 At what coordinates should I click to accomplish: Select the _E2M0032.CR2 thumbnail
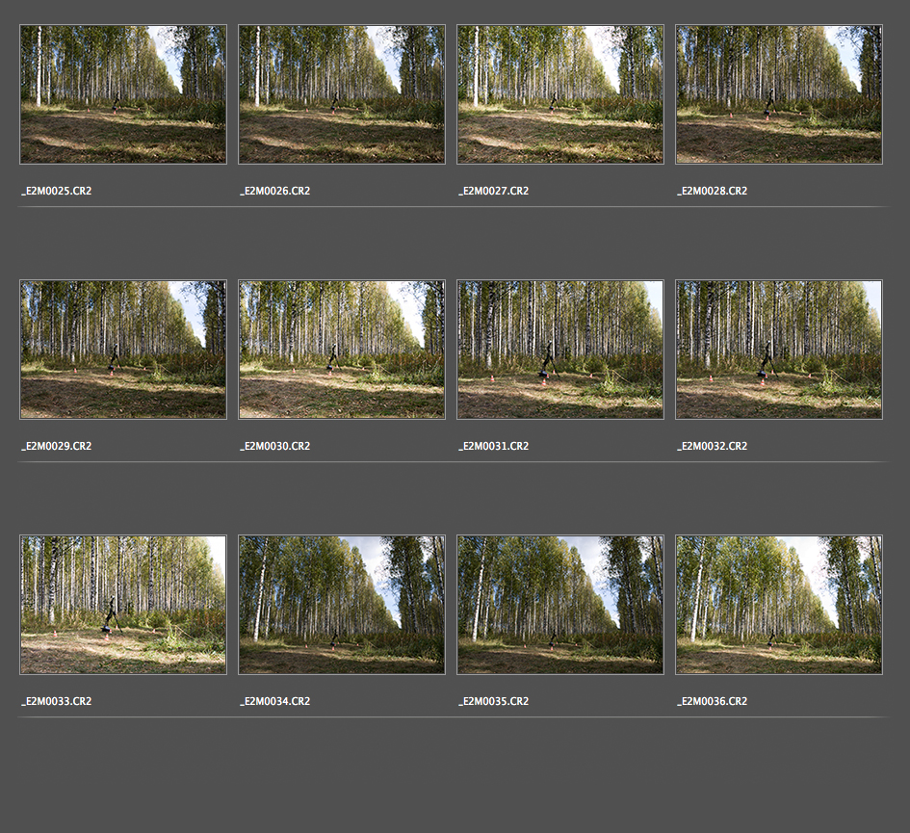pos(779,350)
